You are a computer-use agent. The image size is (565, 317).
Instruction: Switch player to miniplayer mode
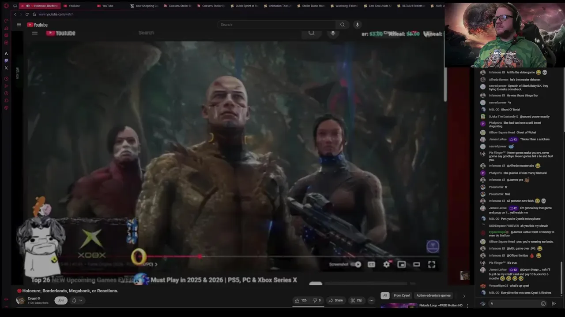tap(402, 265)
